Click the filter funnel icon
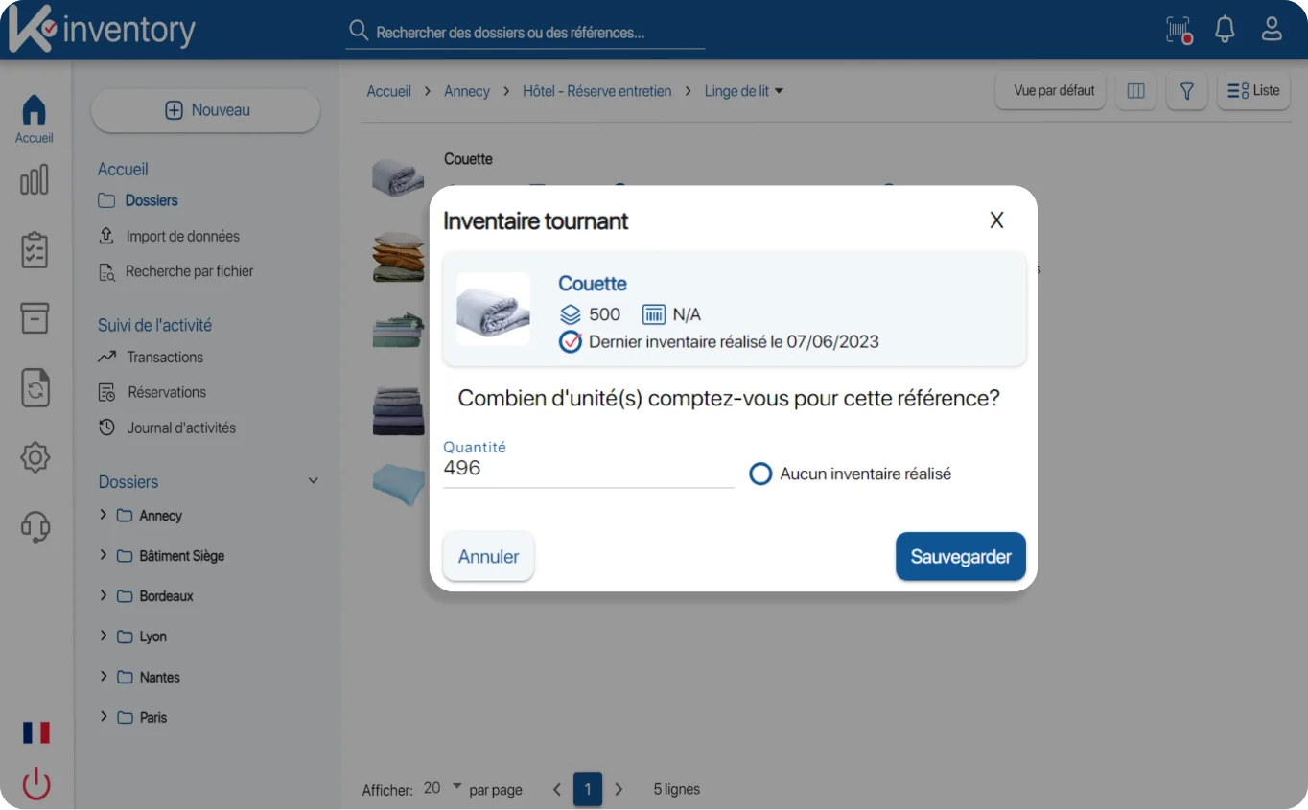This screenshot has width=1308, height=810. pos(1186,91)
